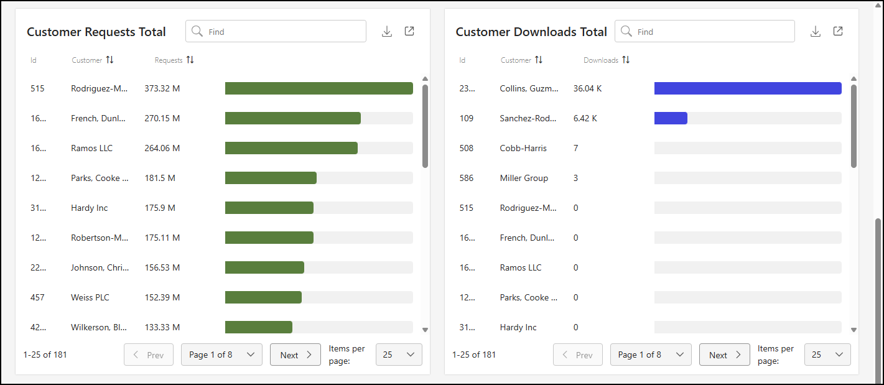
Task: Click 1-25 of 181 count in Requests panel
Action: (x=45, y=355)
